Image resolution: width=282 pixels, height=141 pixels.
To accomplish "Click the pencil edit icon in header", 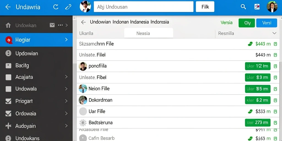I will [x=68, y=7].
